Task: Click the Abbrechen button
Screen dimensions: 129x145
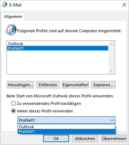Action: click(x=85, y=139)
